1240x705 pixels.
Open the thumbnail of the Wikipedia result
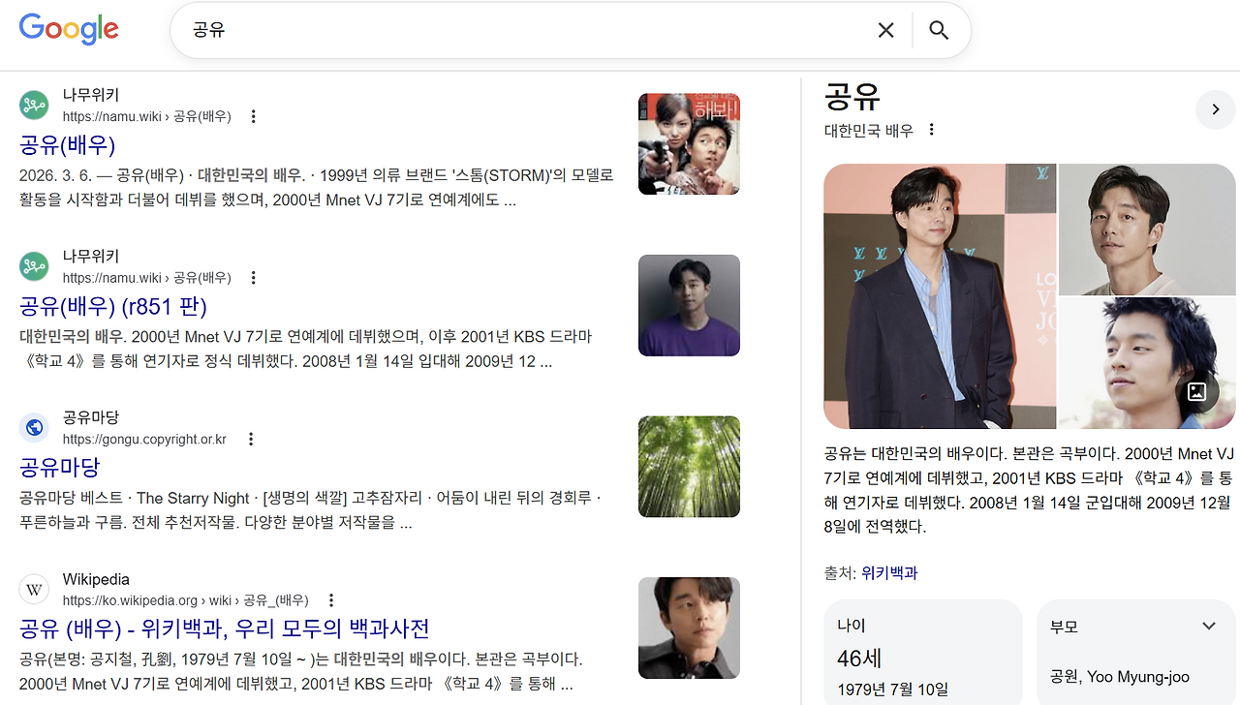pos(689,628)
